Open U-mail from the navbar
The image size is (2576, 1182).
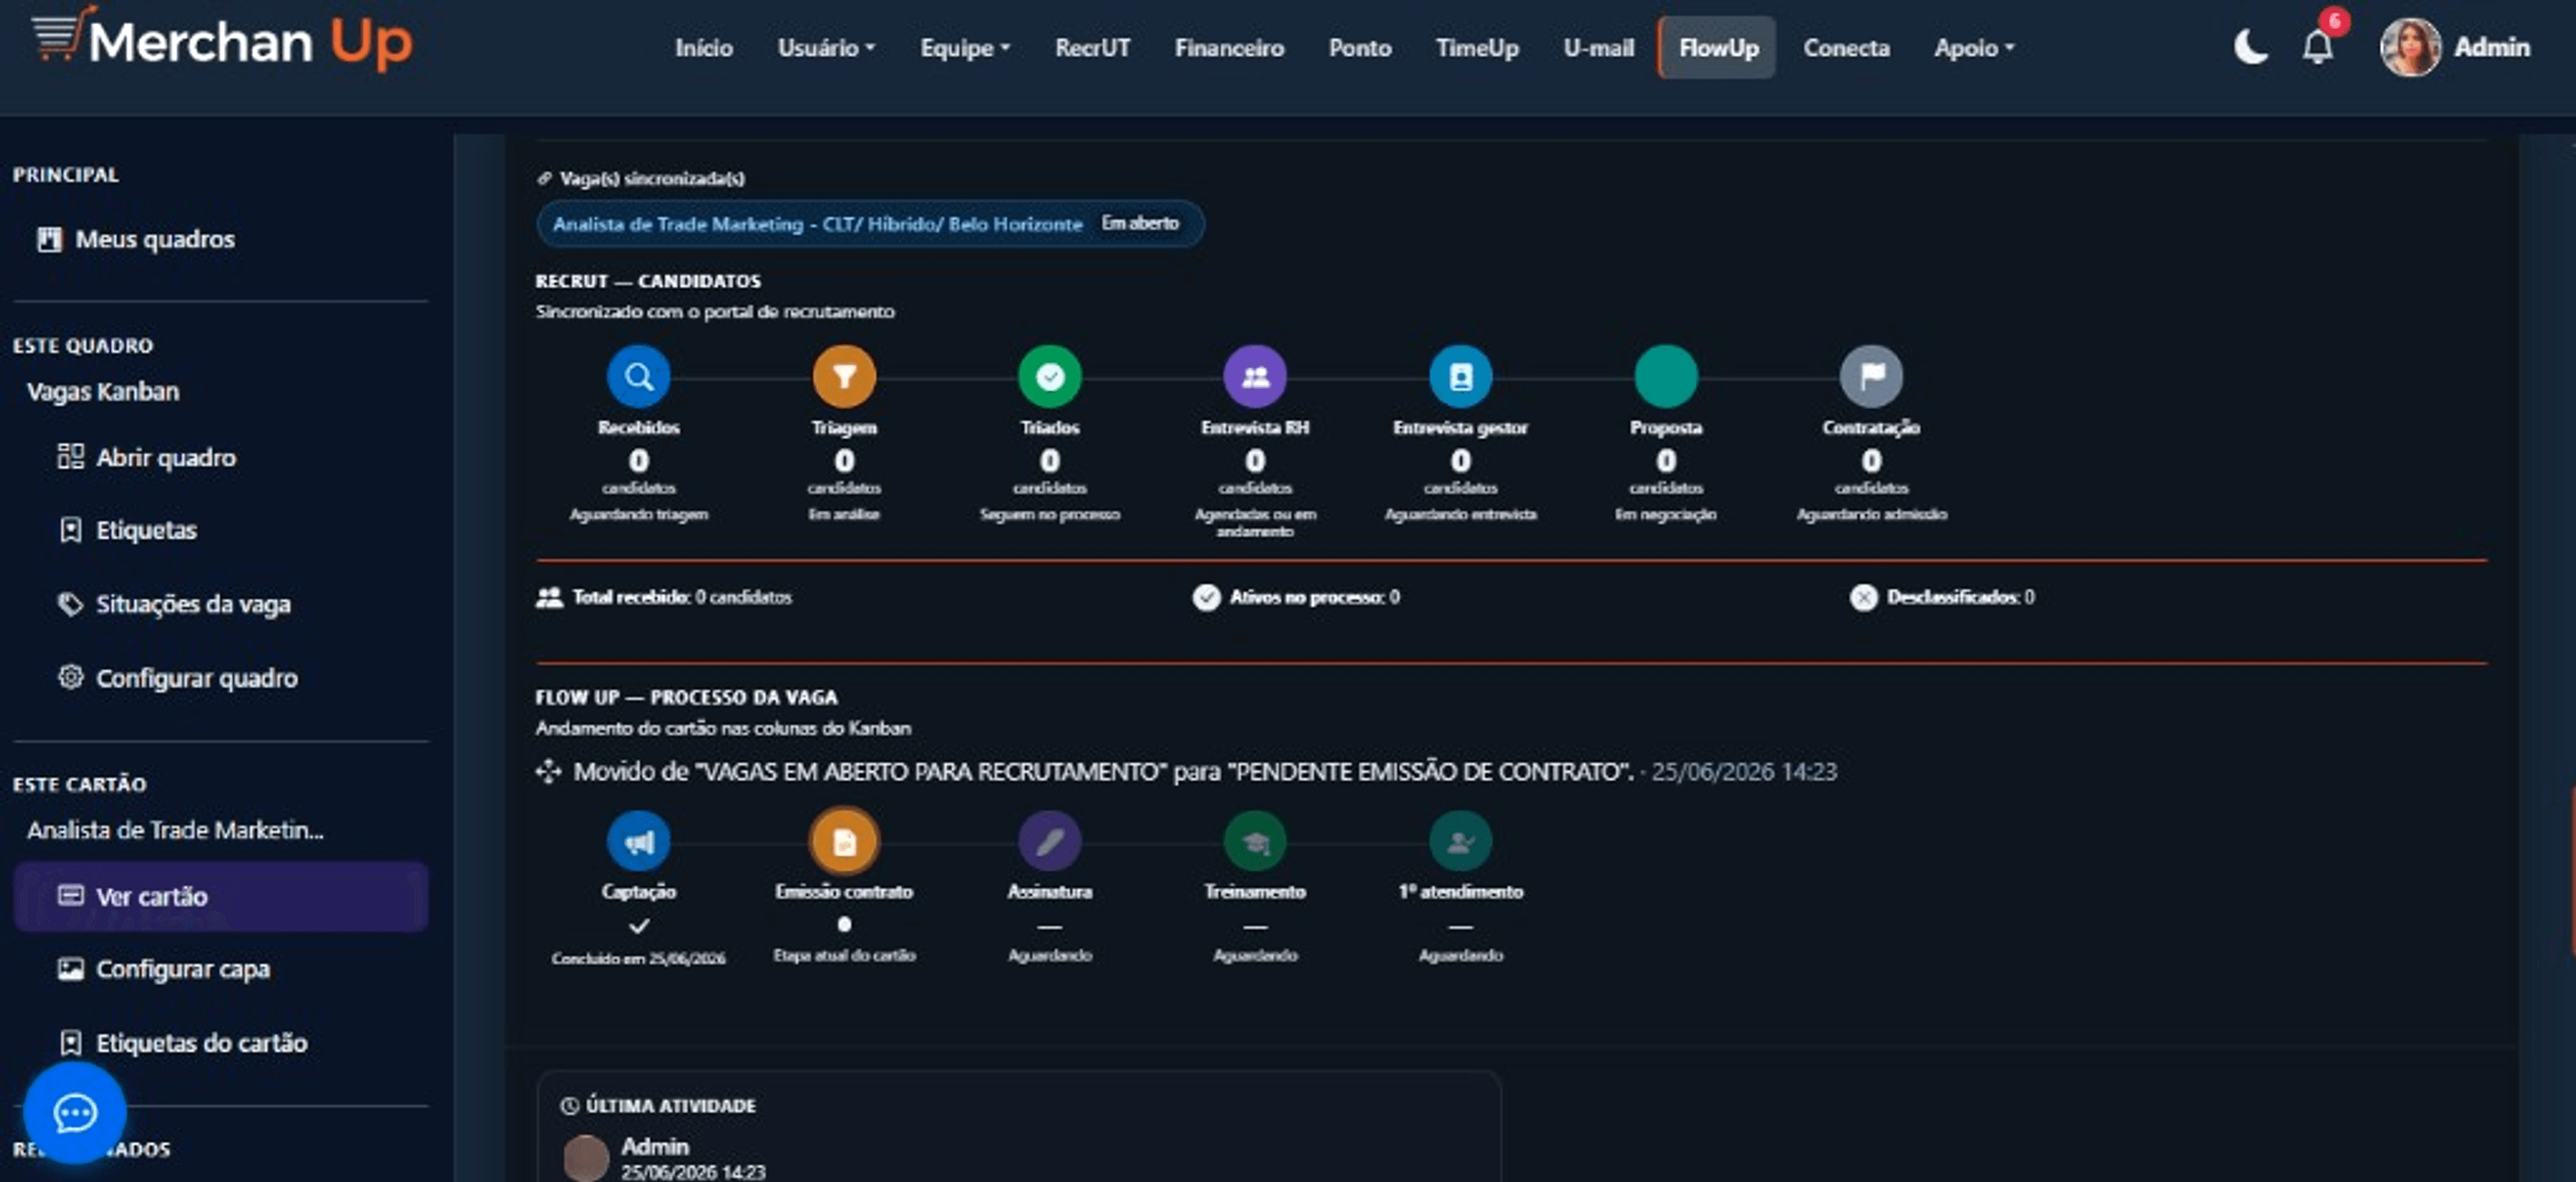1598,48
